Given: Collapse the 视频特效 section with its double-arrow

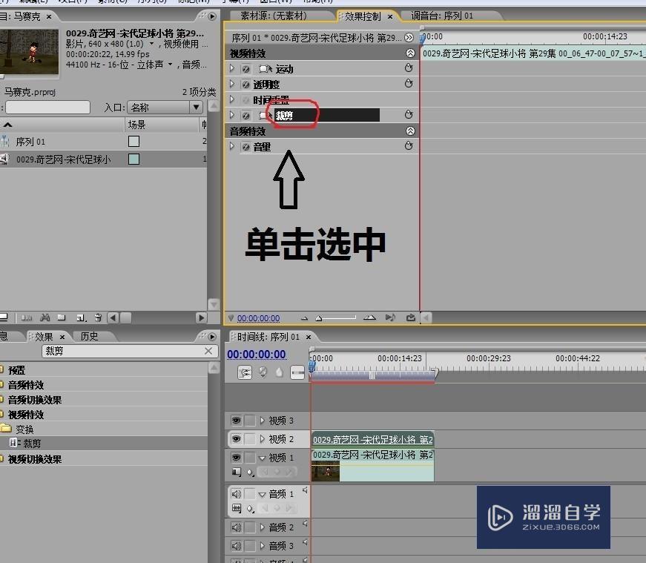Looking at the screenshot, I should click(410, 53).
